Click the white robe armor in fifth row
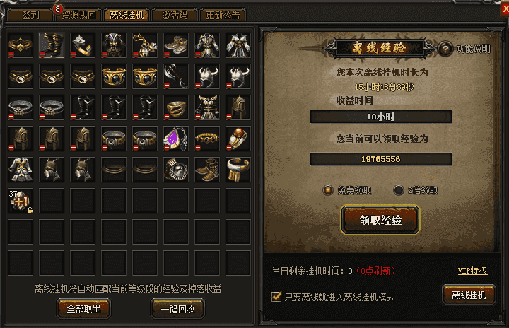Image resolution: width=509 pixels, height=328 pixels. coord(21,170)
